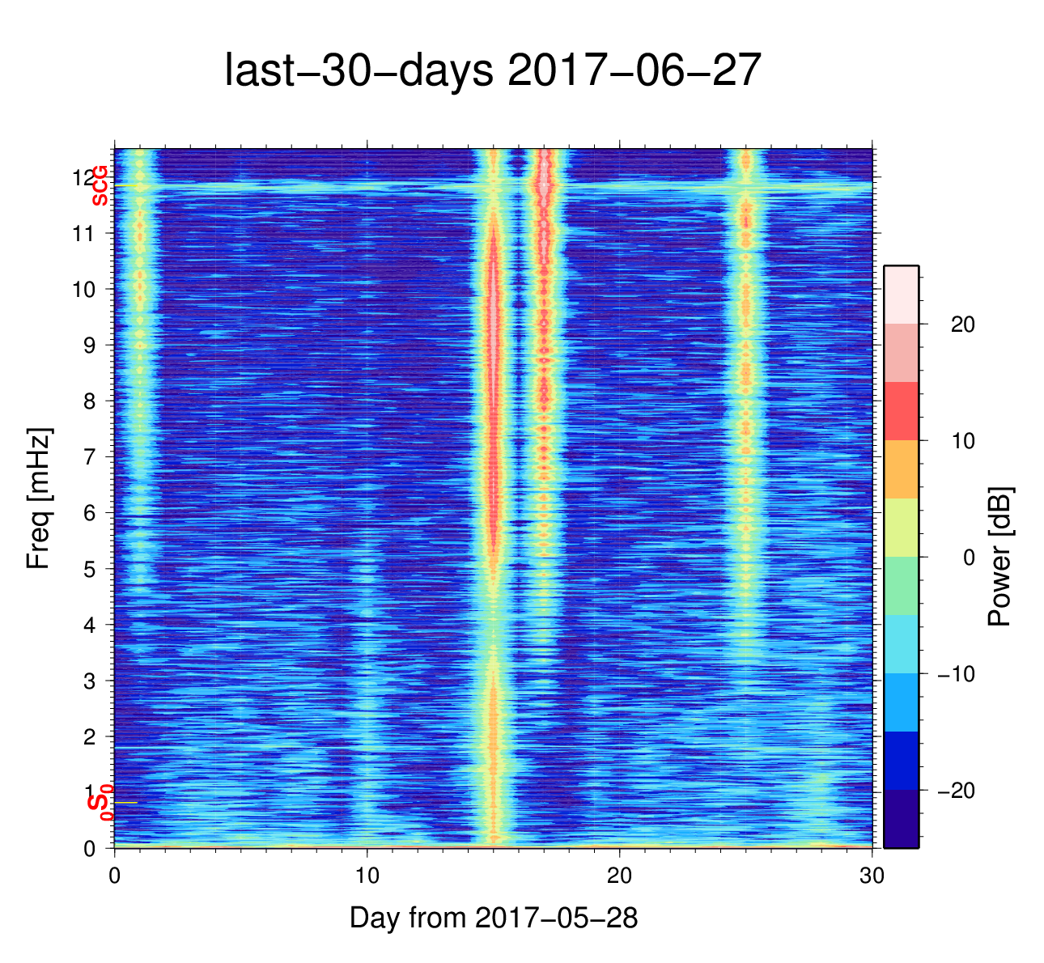This screenshot has height=963, width=1044.
Task: Select the dark purple bottom colorbar swatch
Action: [x=901, y=818]
